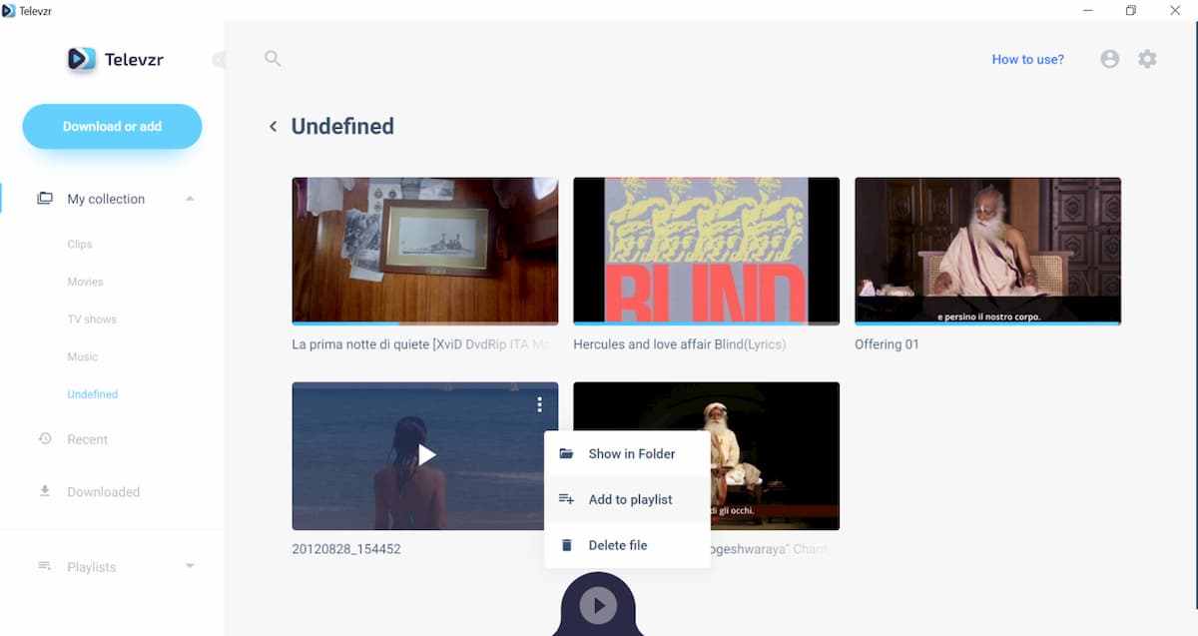1198x636 pixels.
Task: Click the bottom player play button
Action: click(598, 605)
